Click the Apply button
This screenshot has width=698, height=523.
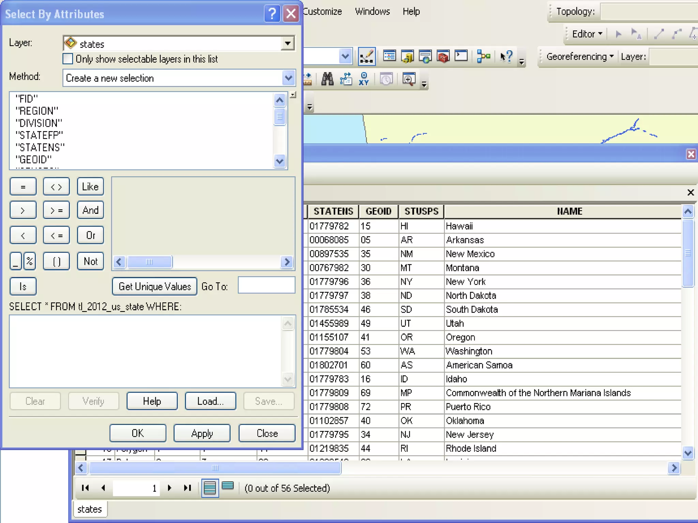pyautogui.click(x=202, y=433)
